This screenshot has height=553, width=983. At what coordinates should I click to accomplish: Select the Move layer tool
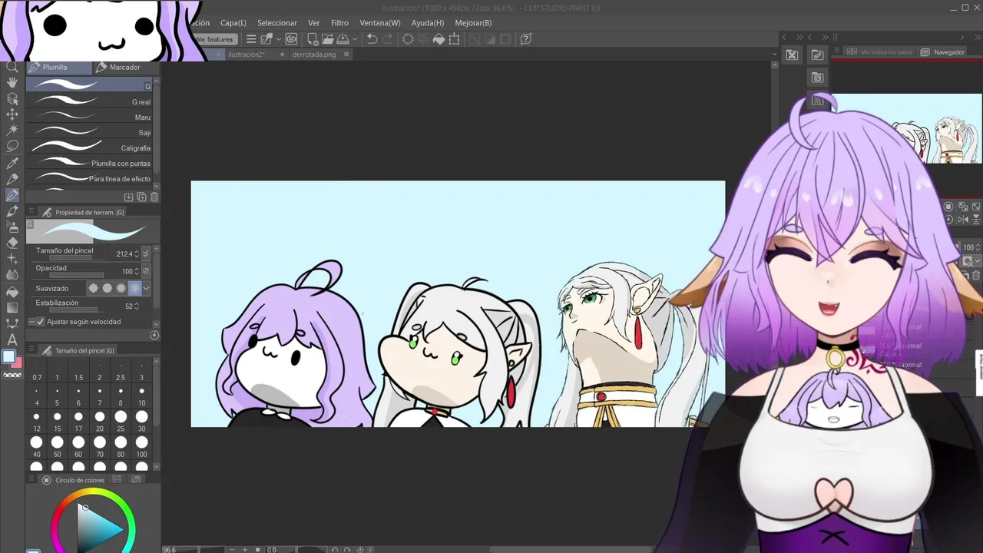[x=12, y=114]
